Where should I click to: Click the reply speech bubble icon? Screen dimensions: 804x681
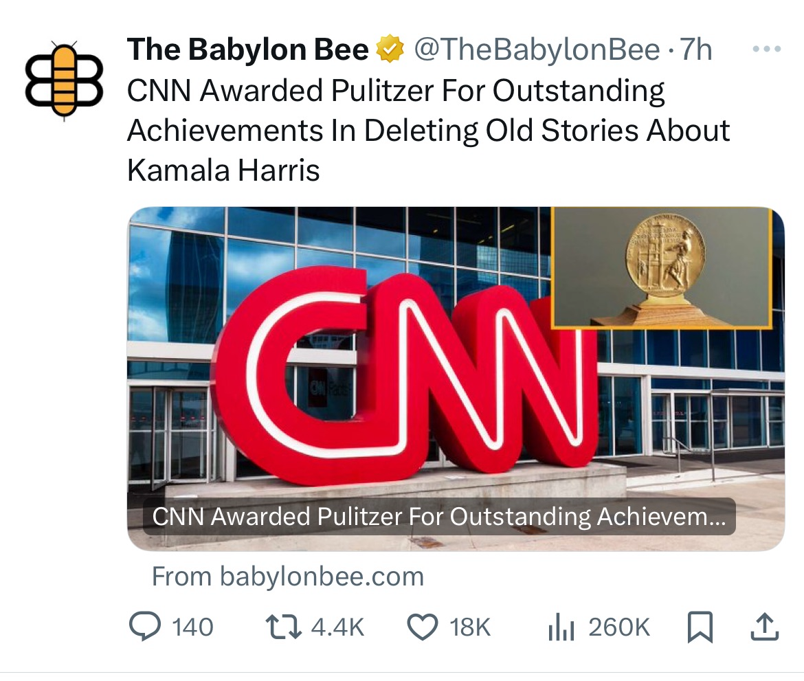tap(144, 627)
